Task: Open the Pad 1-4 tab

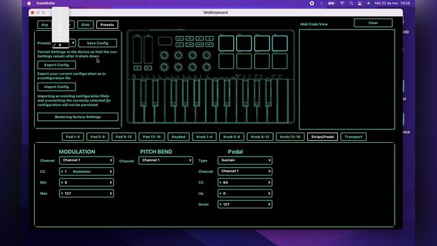Action: [x=73, y=137]
